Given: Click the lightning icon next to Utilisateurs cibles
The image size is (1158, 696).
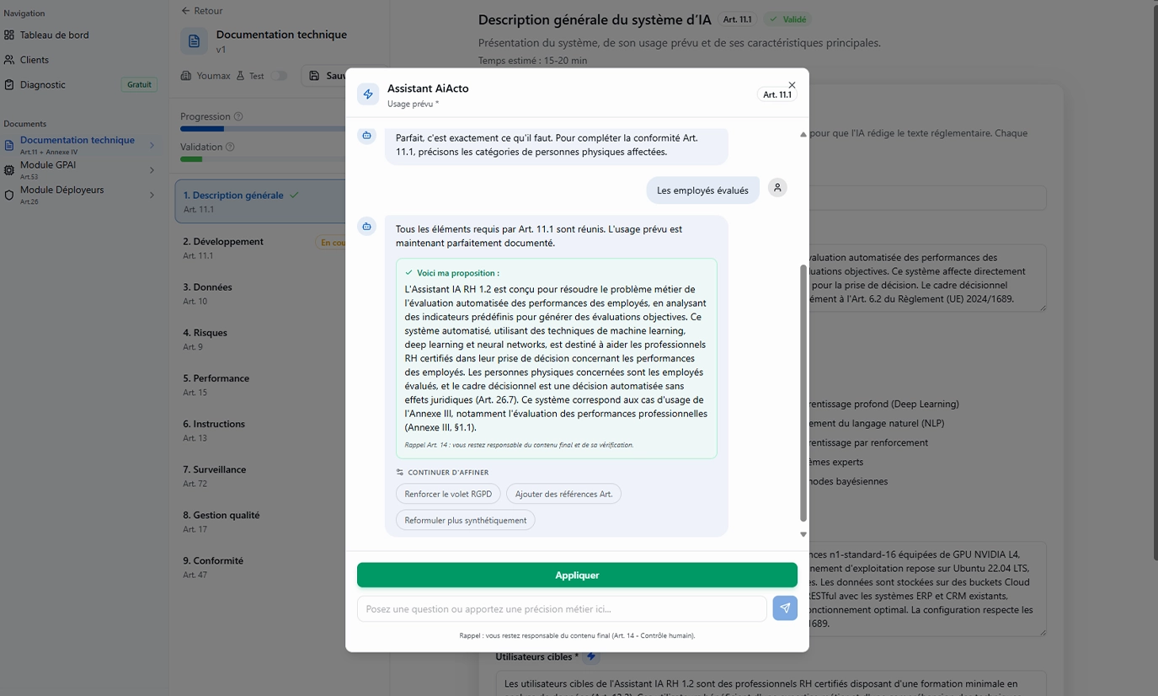Looking at the screenshot, I should tap(590, 656).
